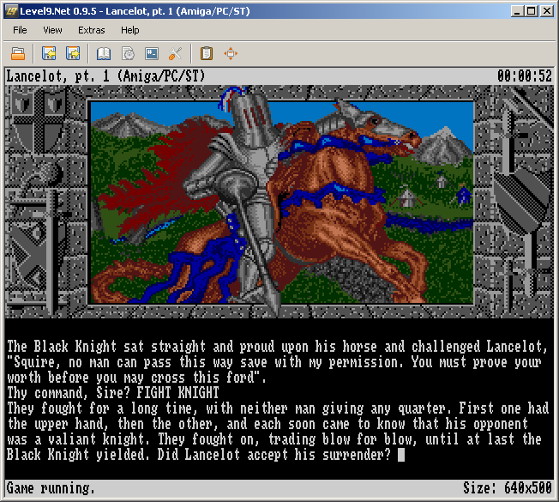This screenshot has width=559, height=502.
Task: Open the Extras menu
Action: [x=91, y=30]
